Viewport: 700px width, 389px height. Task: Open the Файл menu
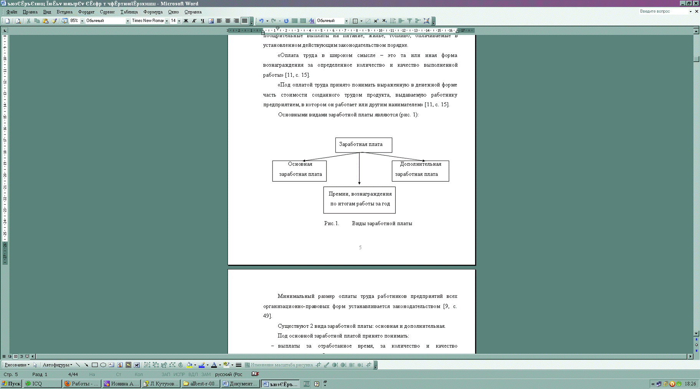(12, 12)
